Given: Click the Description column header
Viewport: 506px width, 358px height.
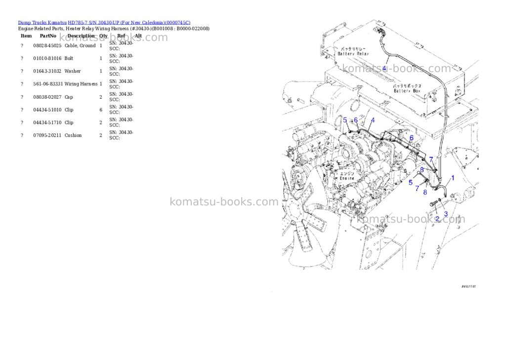Looking at the screenshot, I should pos(81,36).
